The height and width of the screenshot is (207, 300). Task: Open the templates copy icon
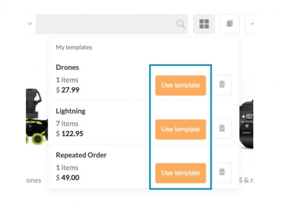click(230, 24)
